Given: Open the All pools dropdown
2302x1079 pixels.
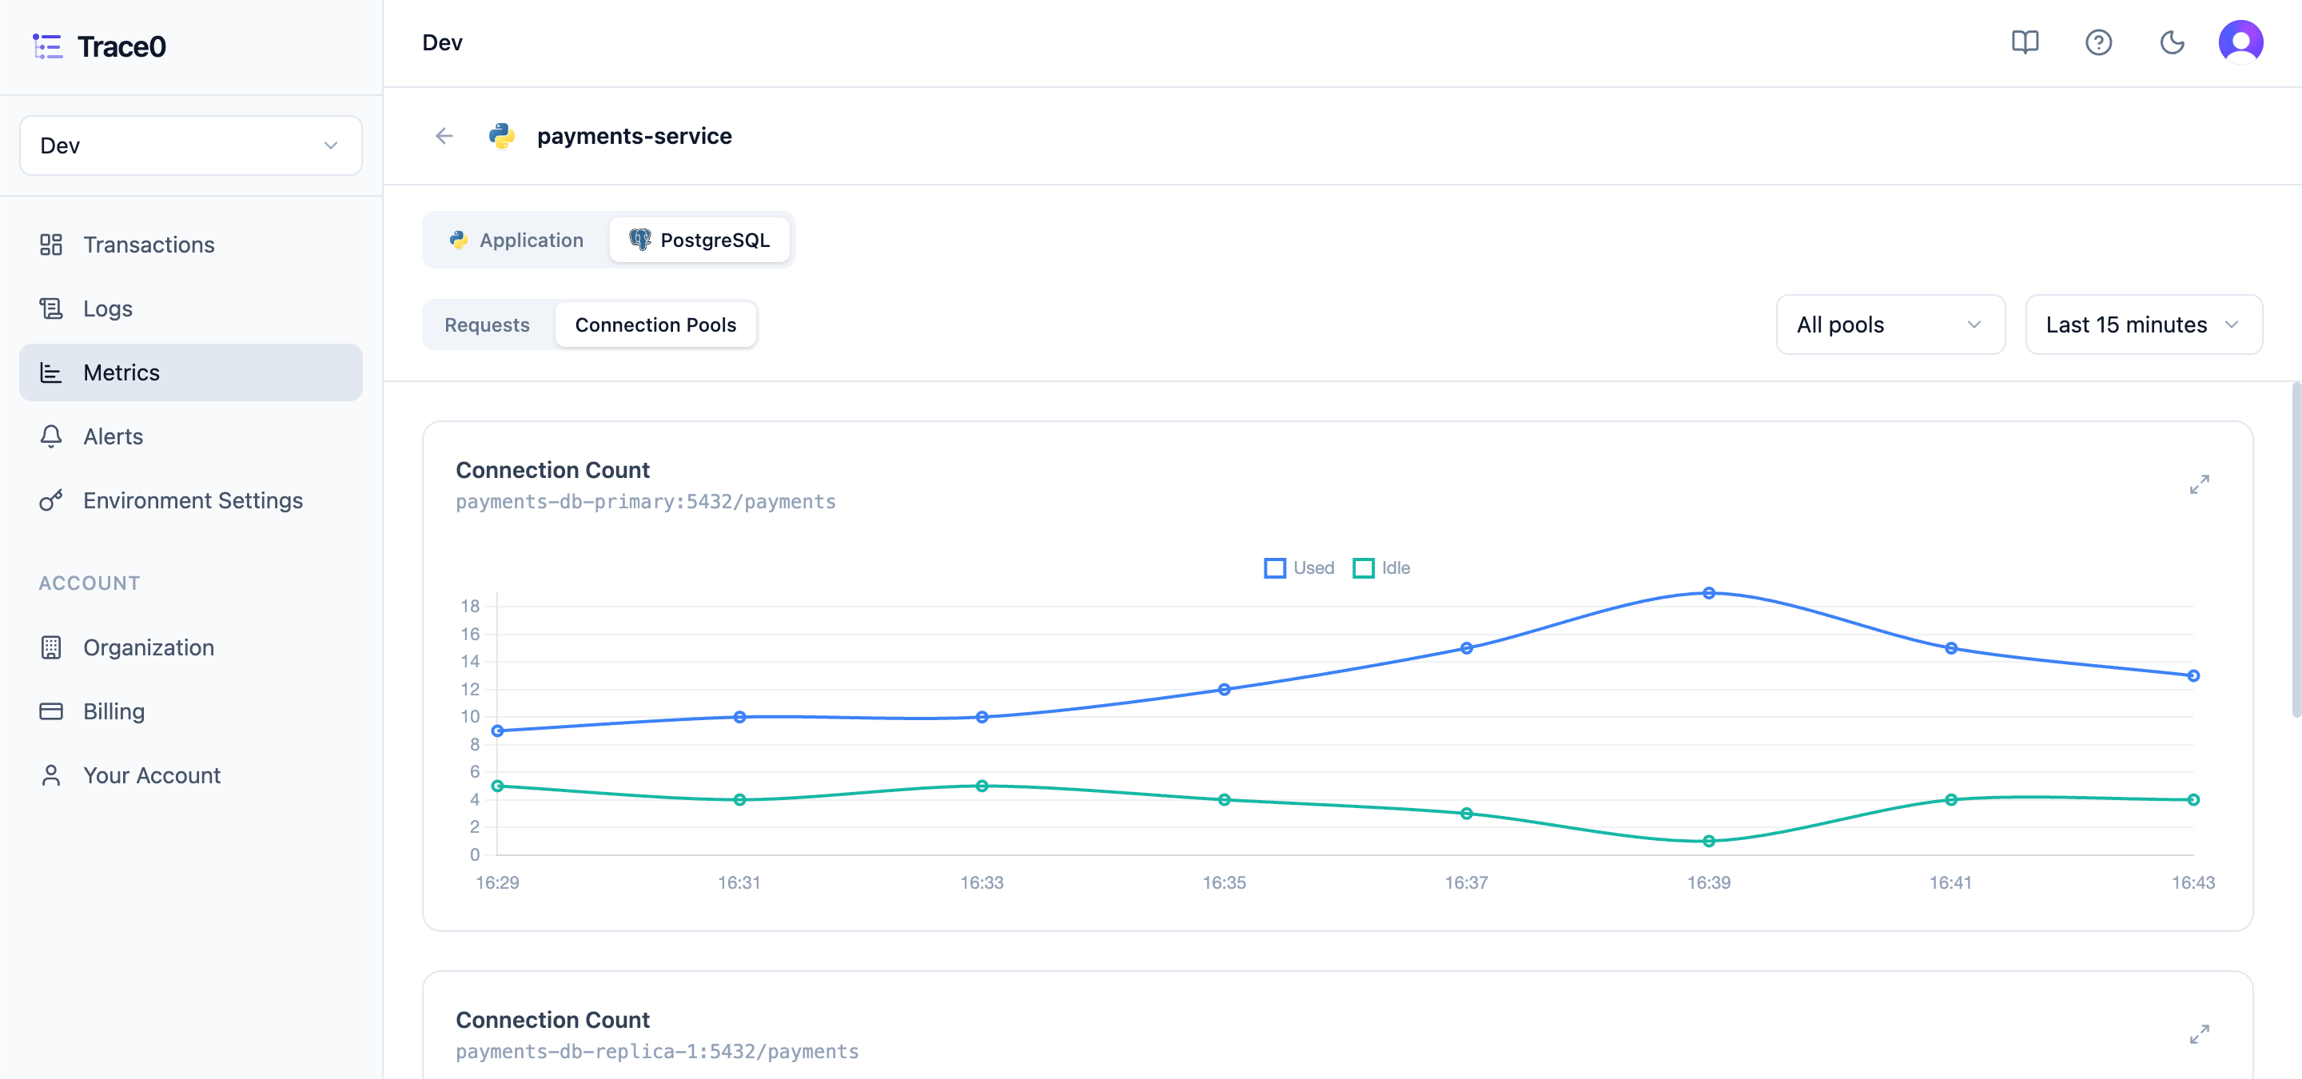Looking at the screenshot, I should point(1890,325).
